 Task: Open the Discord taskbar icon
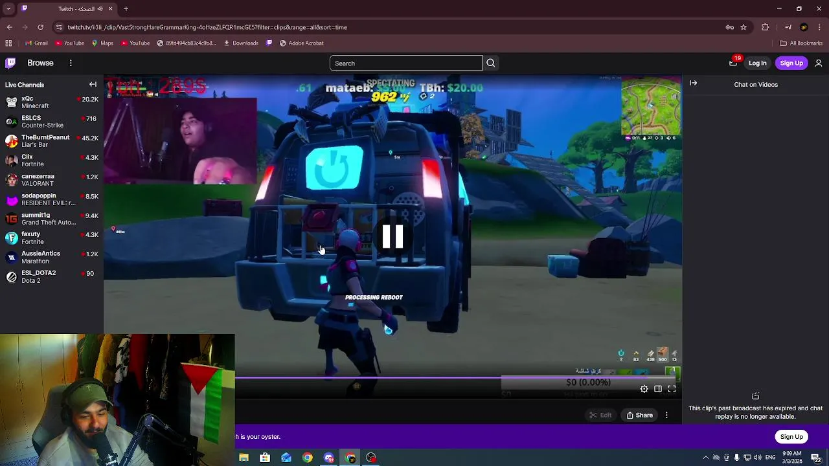329,458
